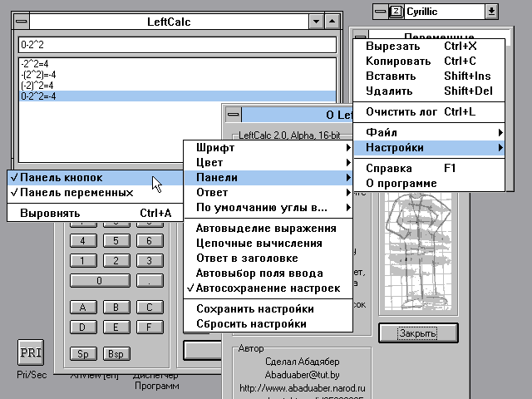Click the keyboard layout icon beside Cyrillic
532x399 pixels.
(396, 11)
